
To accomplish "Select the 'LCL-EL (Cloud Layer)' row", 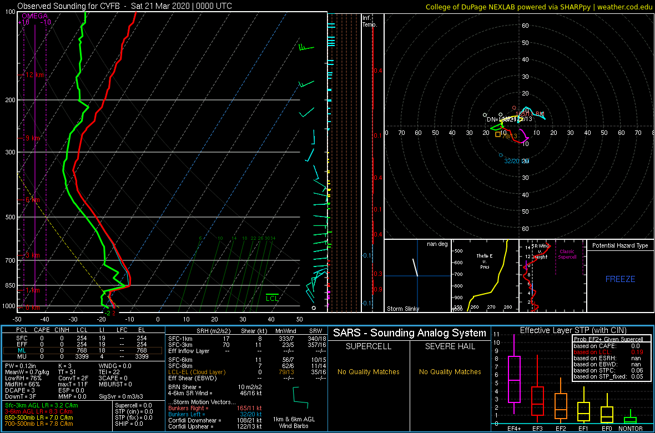I will tap(246, 372).
